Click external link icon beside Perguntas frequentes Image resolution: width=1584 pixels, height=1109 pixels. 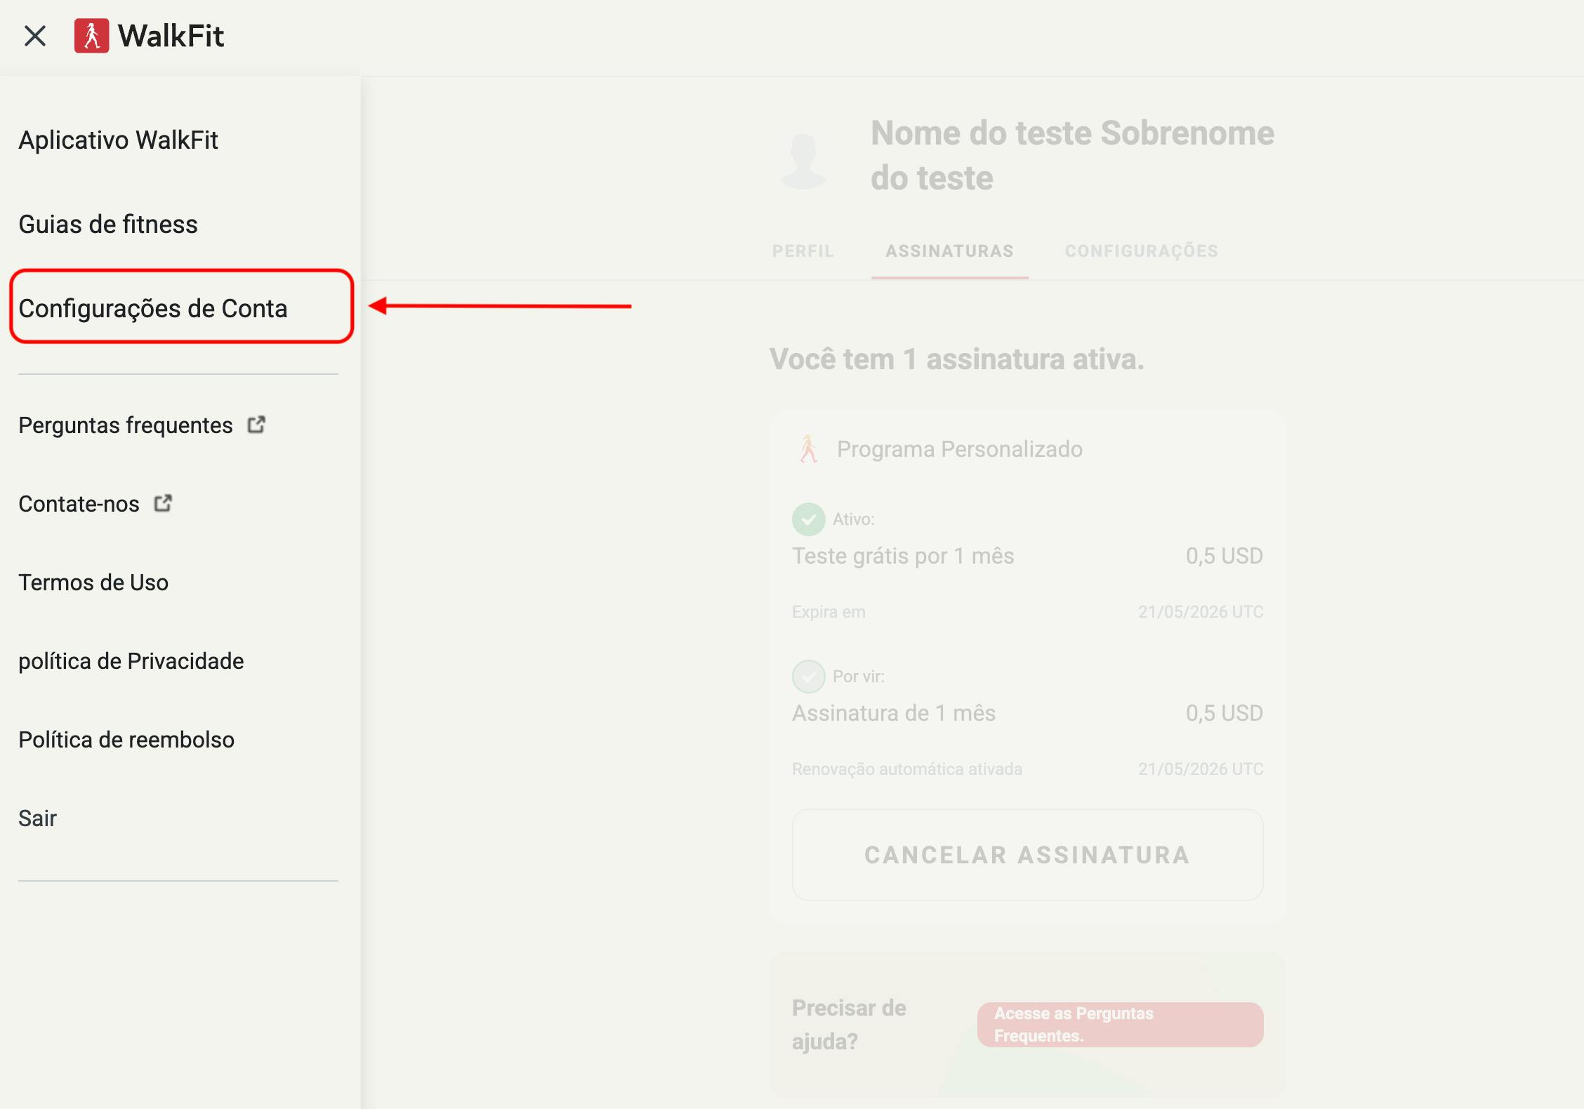pyautogui.click(x=256, y=425)
